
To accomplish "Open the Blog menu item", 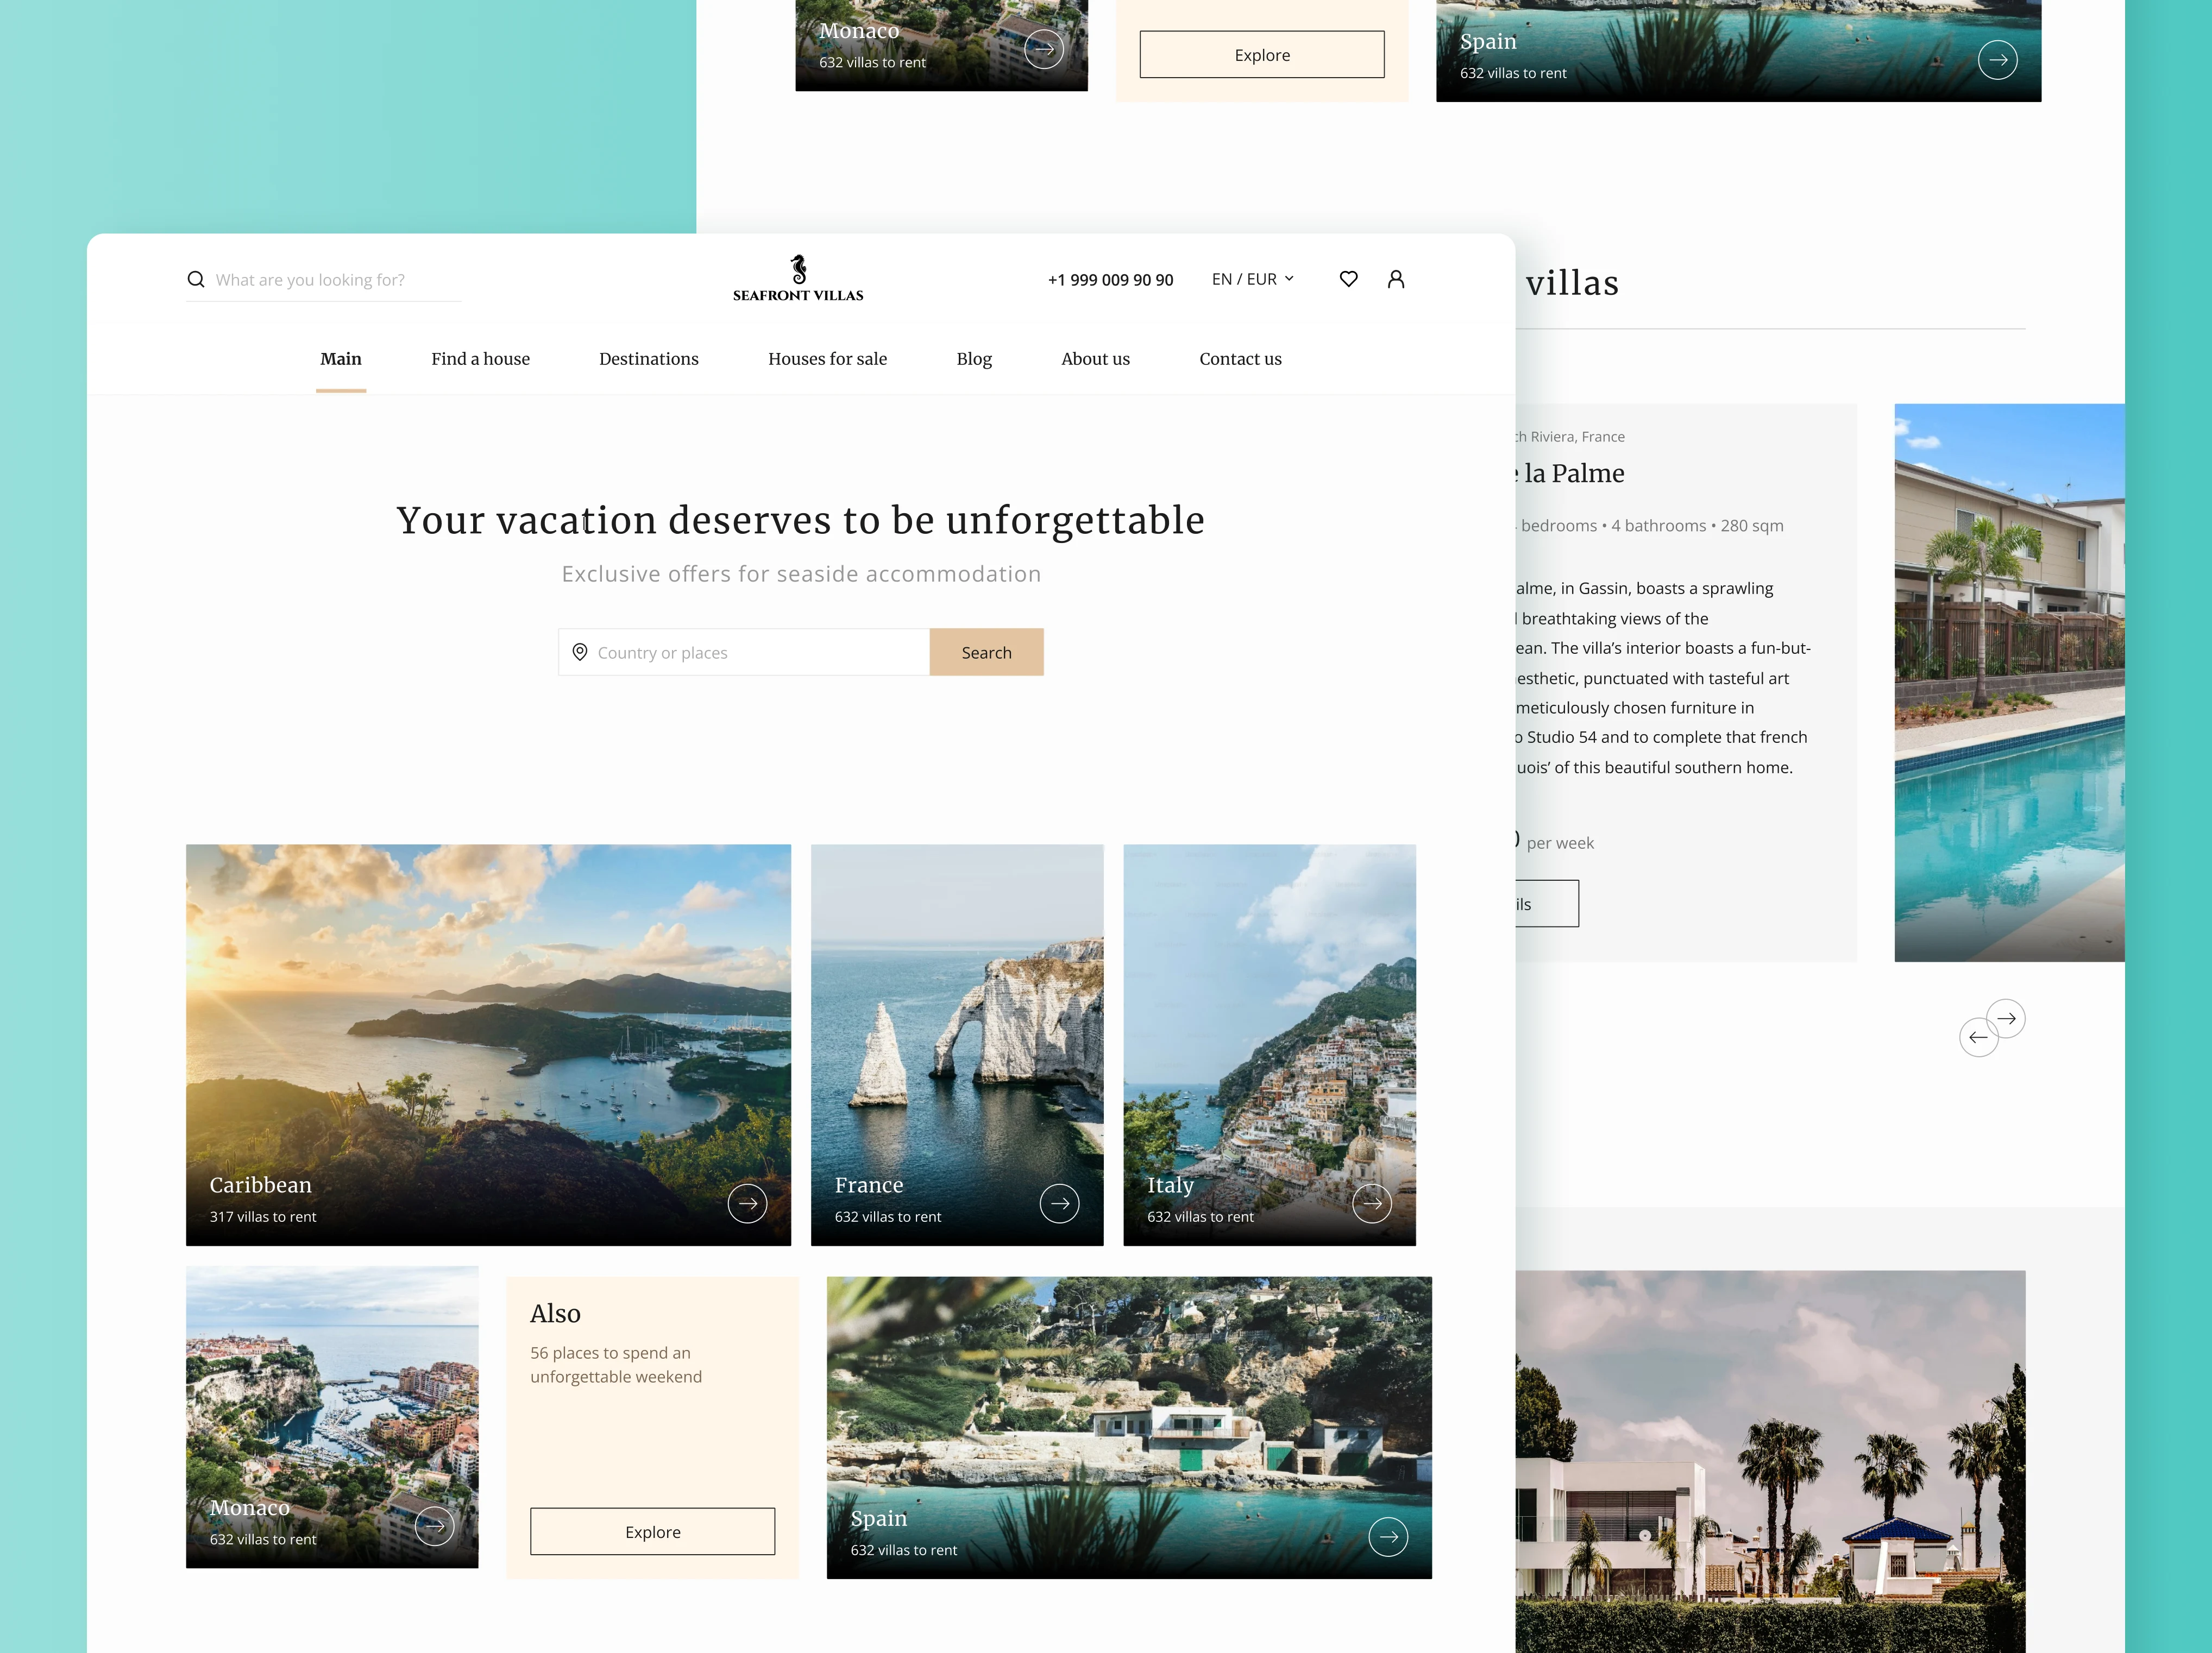I will pyautogui.click(x=974, y=359).
